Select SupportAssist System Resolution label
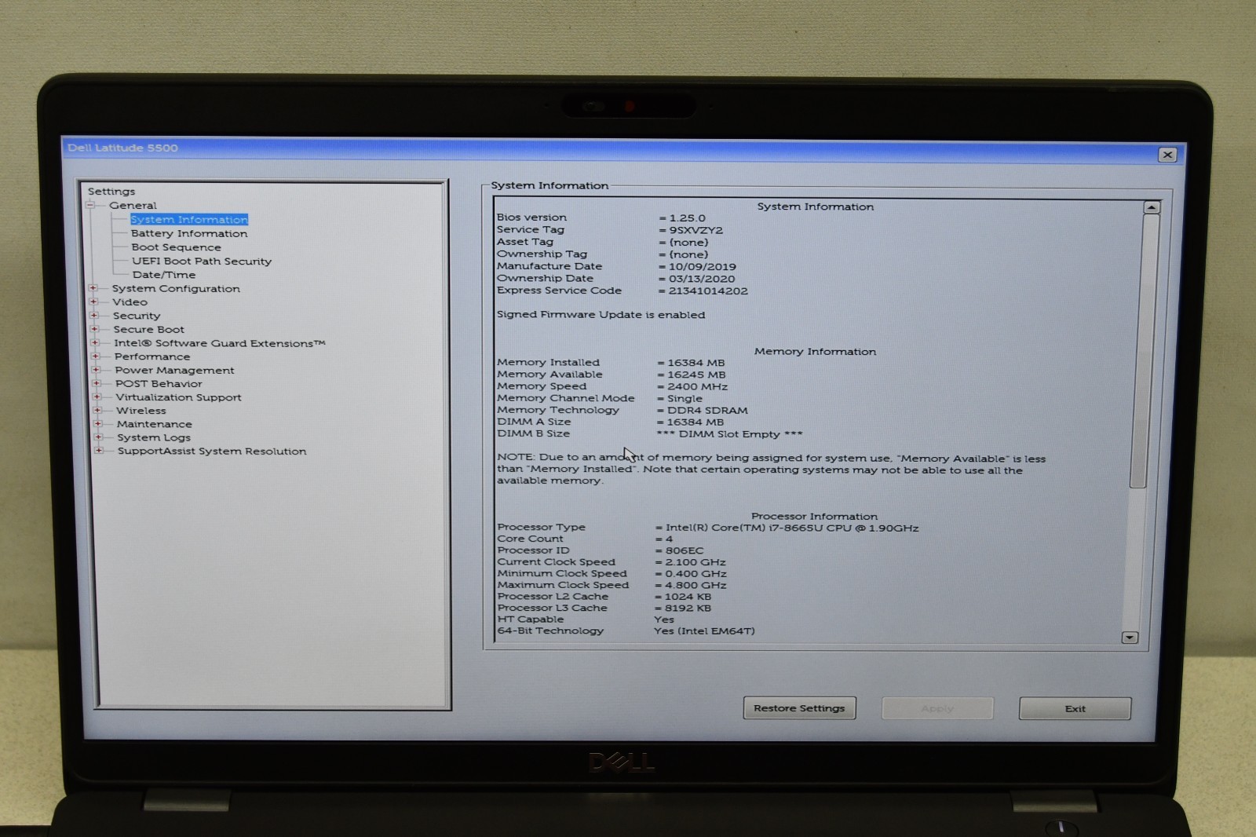This screenshot has height=837, width=1256. coord(212,451)
